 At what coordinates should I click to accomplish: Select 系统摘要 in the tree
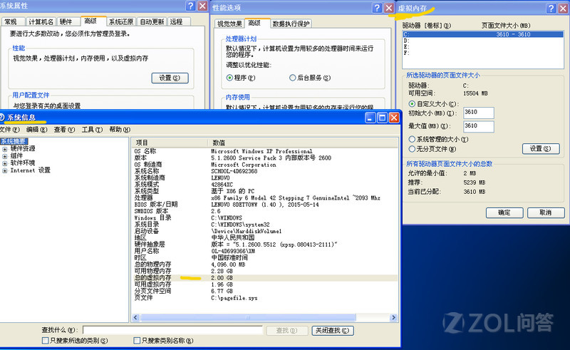click(x=14, y=141)
